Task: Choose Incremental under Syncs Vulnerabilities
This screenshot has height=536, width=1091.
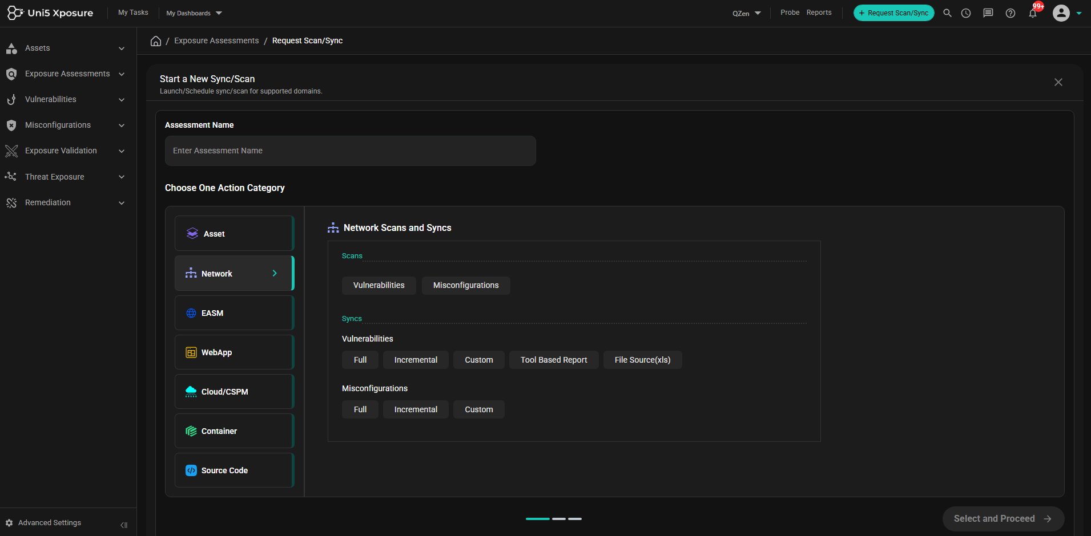Action: (x=416, y=360)
